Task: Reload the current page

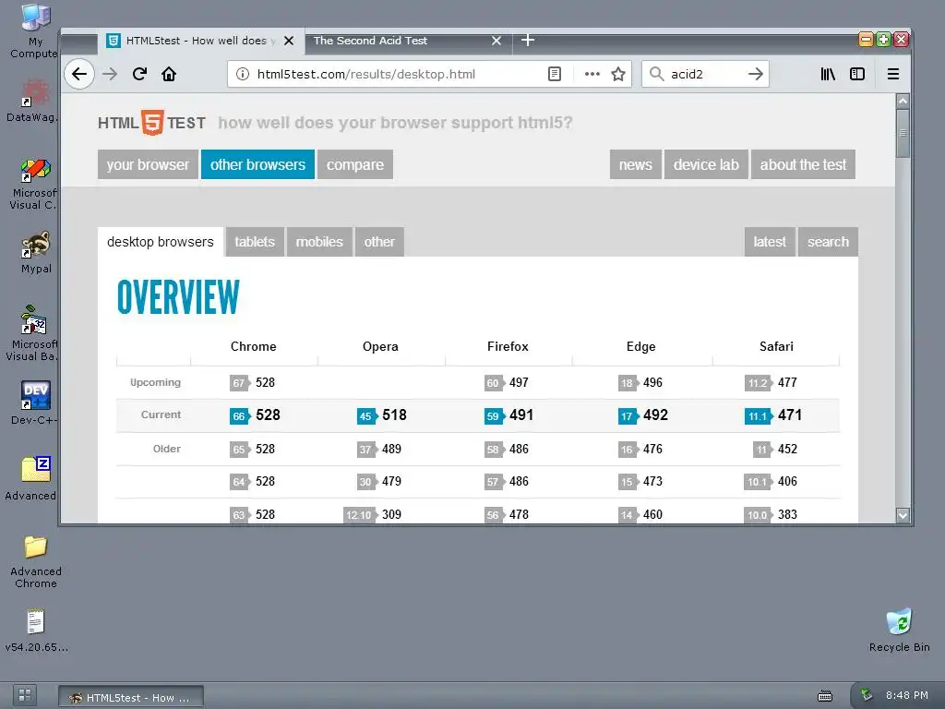Action: [x=140, y=74]
